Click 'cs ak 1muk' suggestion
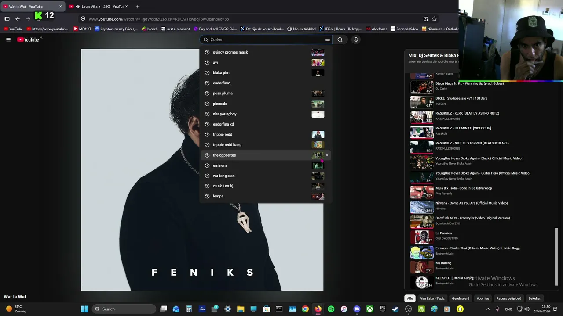The height and width of the screenshot is (316, 563). point(265,186)
